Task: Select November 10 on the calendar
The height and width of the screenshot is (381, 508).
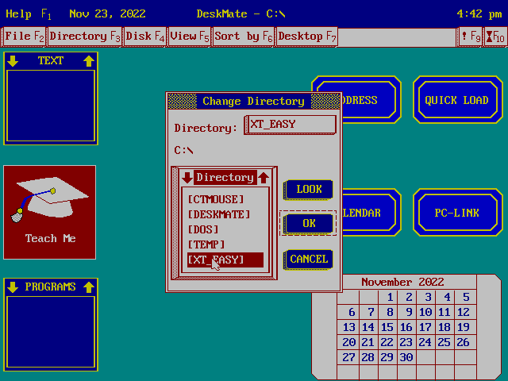Action: point(425,312)
